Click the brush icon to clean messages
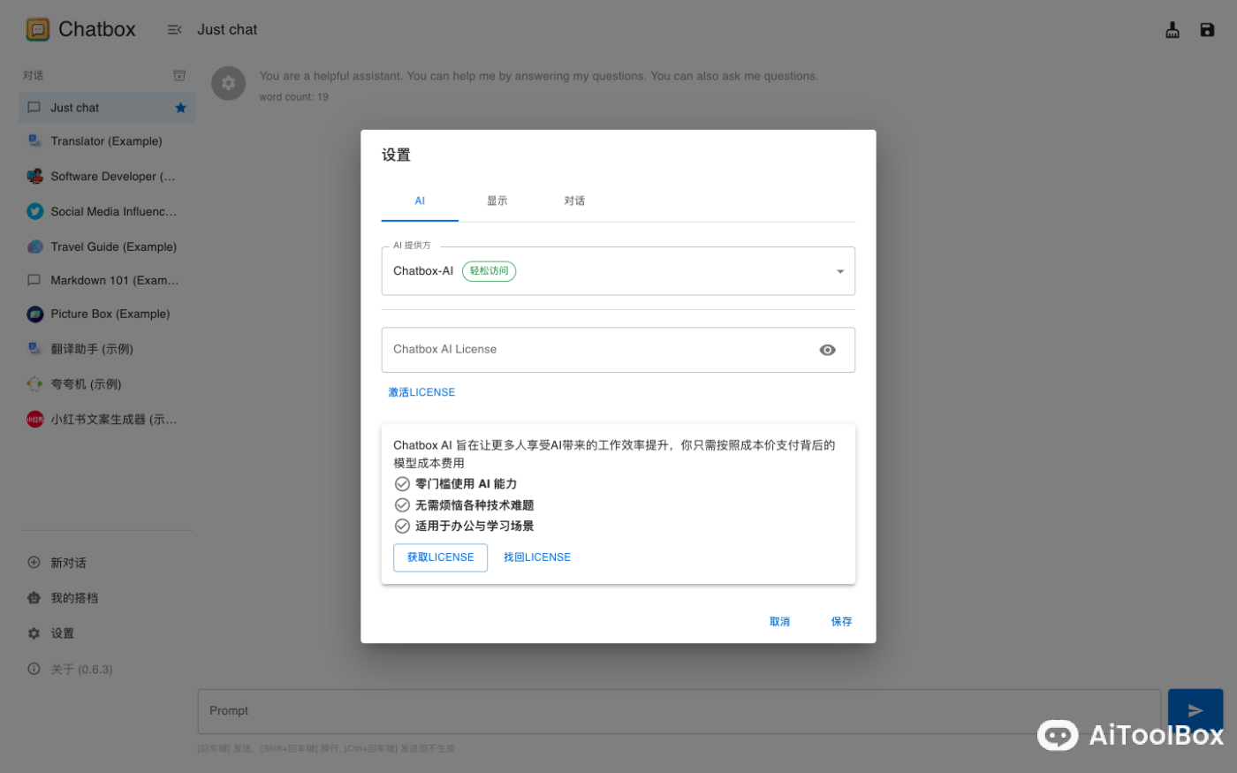The width and height of the screenshot is (1237, 773). click(x=1172, y=29)
